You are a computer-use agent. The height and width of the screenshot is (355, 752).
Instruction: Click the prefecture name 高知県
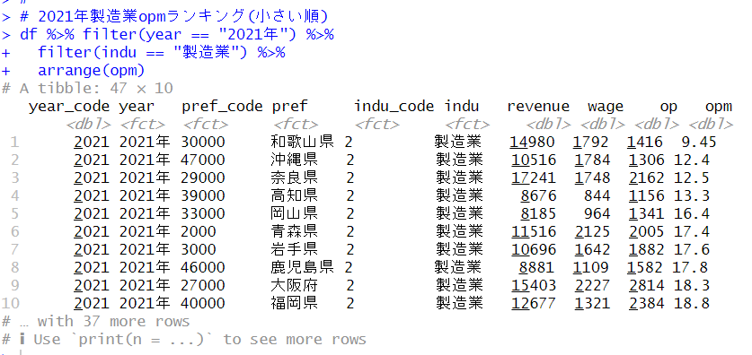(x=294, y=195)
